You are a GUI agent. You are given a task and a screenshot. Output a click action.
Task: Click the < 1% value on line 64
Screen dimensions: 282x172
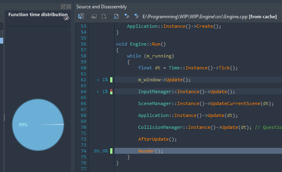pos(102,92)
